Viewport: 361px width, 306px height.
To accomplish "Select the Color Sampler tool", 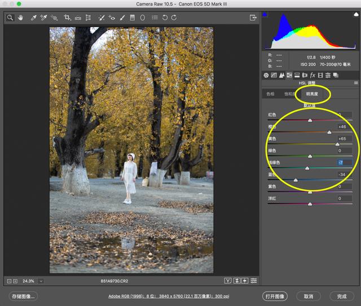I will click(x=43, y=18).
